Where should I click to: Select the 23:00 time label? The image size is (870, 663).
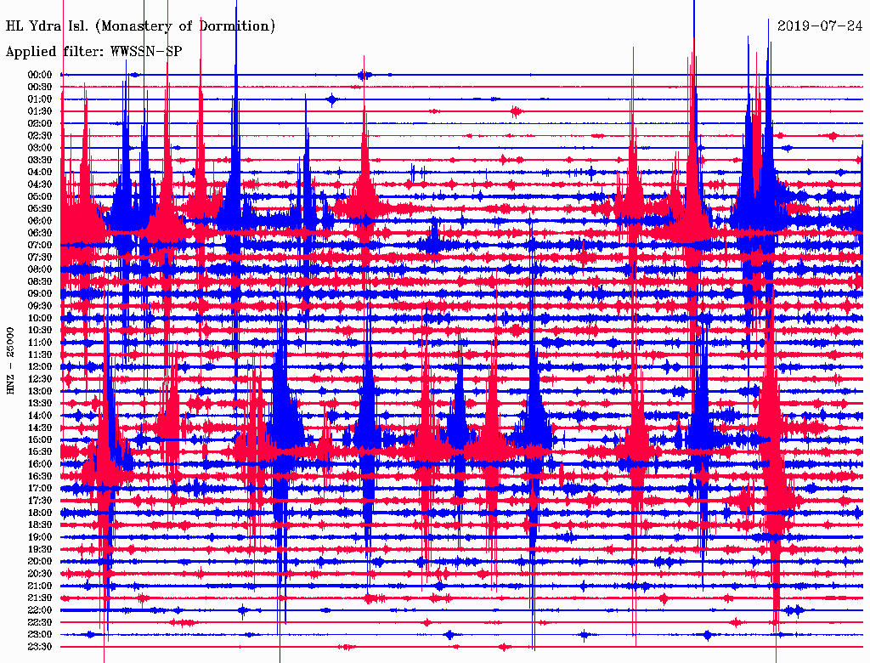click(40, 635)
